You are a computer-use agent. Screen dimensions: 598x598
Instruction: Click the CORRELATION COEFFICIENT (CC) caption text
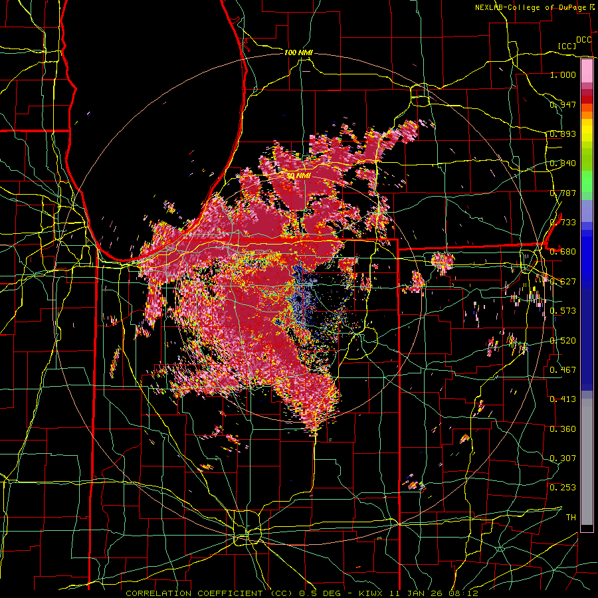(209, 593)
